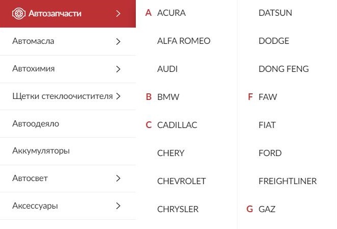
Task: Expand the Автосвет submenu arrow
Action: 118,179
